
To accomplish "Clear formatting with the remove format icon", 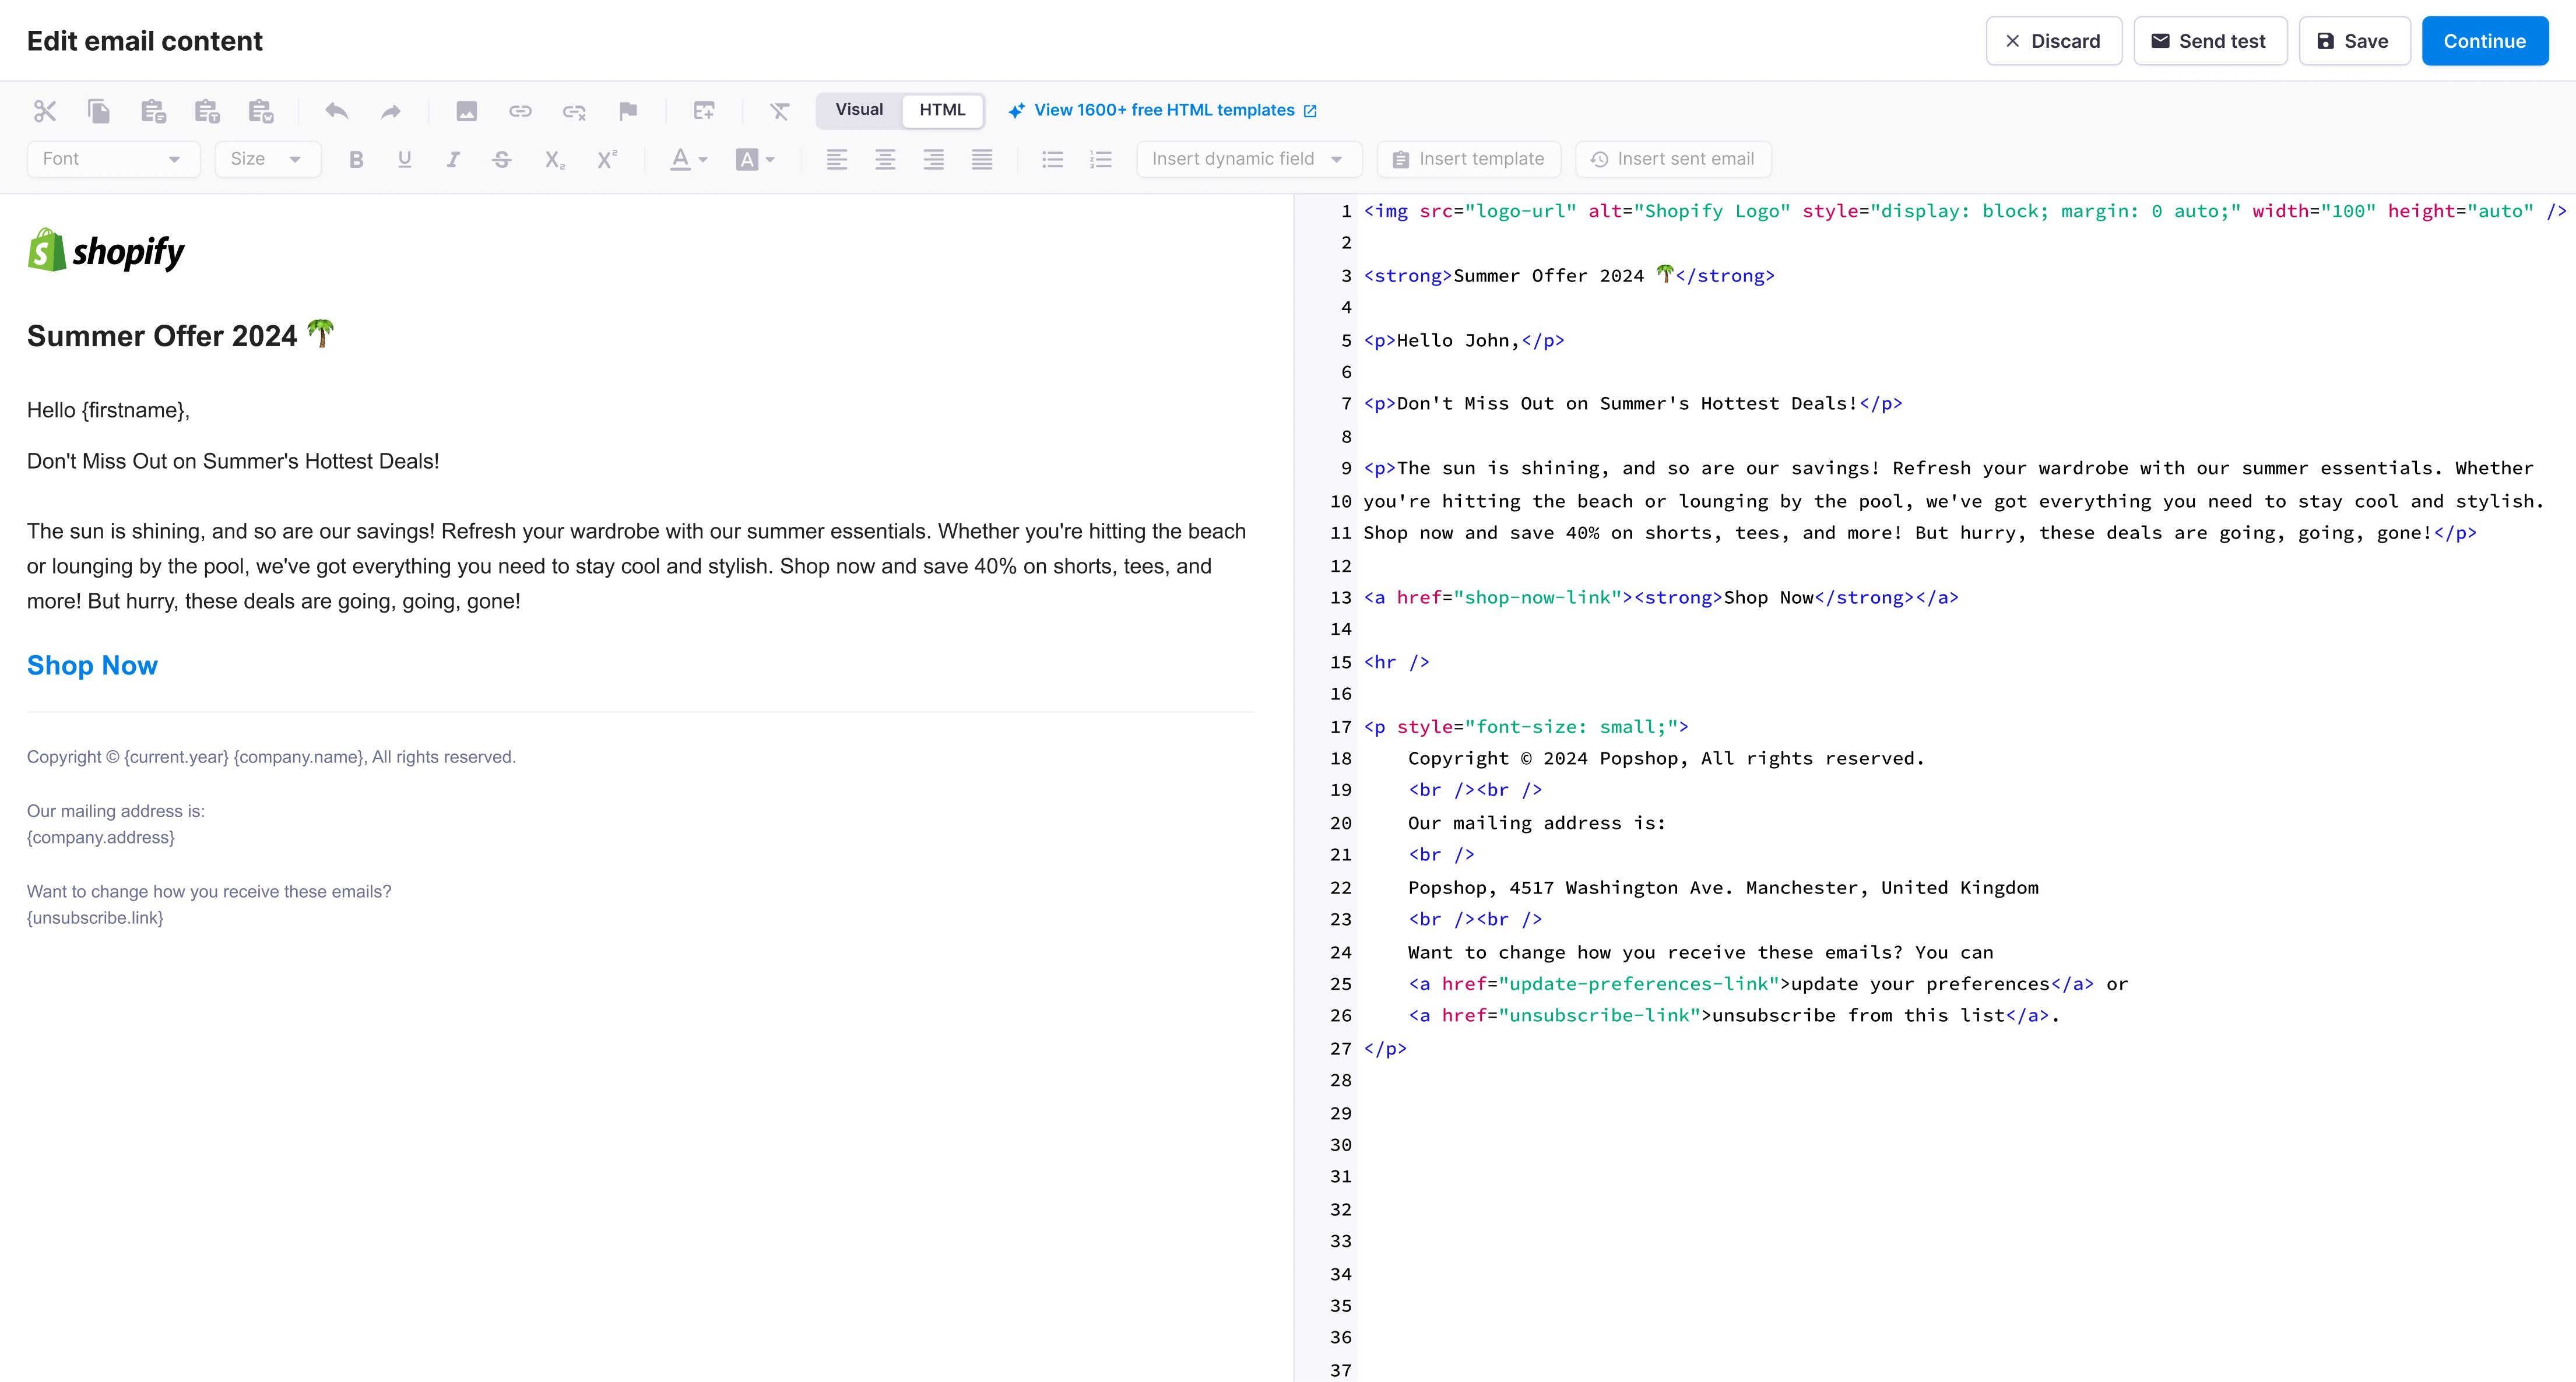I will (x=780, y=111).
